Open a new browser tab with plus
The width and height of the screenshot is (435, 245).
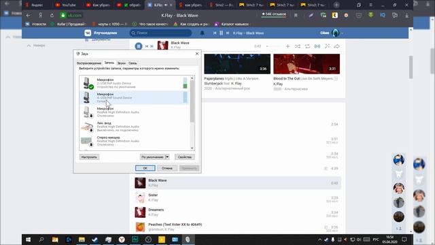[x=336, y=5]
